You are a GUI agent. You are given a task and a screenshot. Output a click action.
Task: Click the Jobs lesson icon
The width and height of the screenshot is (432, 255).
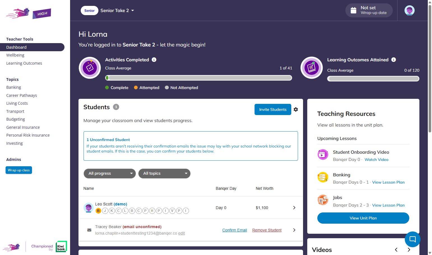(323, 200)
